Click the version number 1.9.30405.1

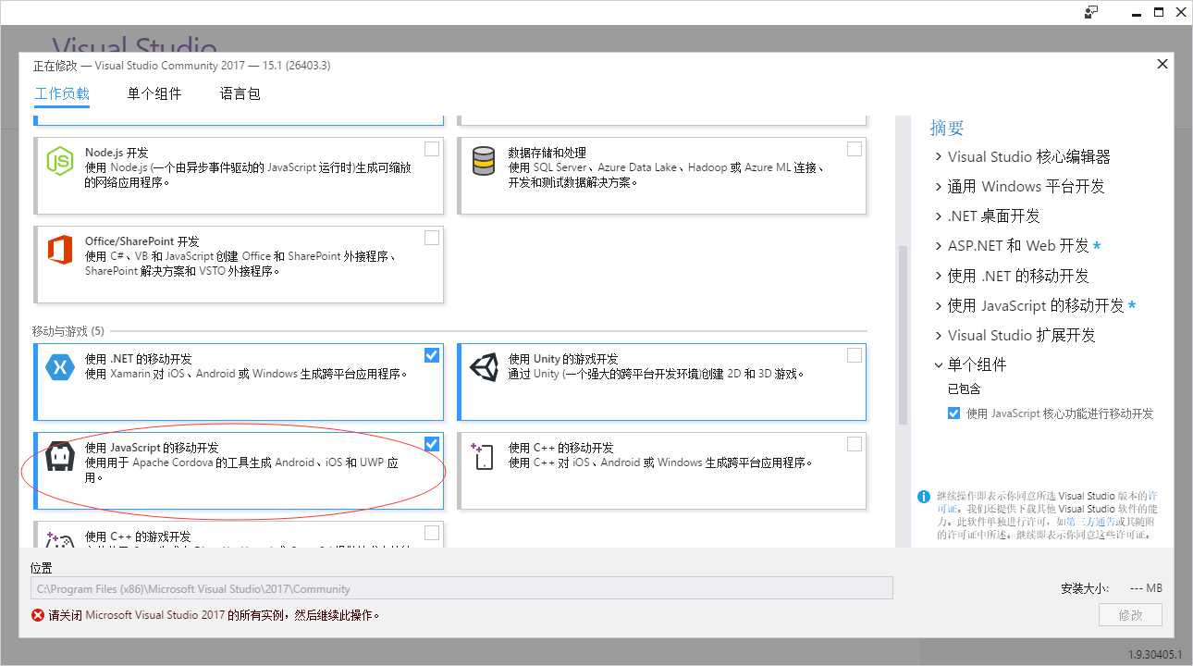pos(1157,654)
